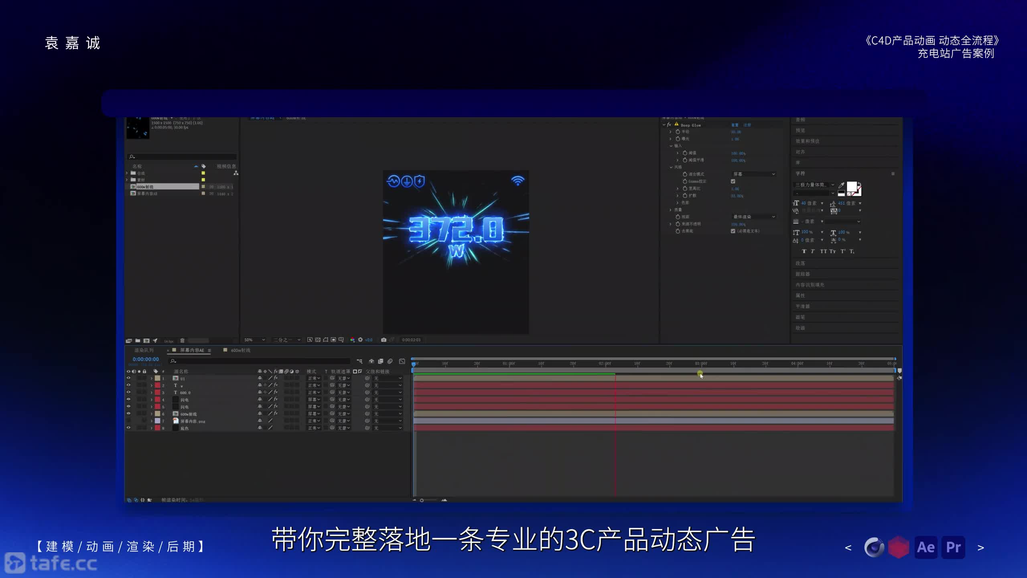The width and height of the screenshot is (1027, 578).
Task: Open the 视图 最终渲染 dropdown
Action: (754, 217)
